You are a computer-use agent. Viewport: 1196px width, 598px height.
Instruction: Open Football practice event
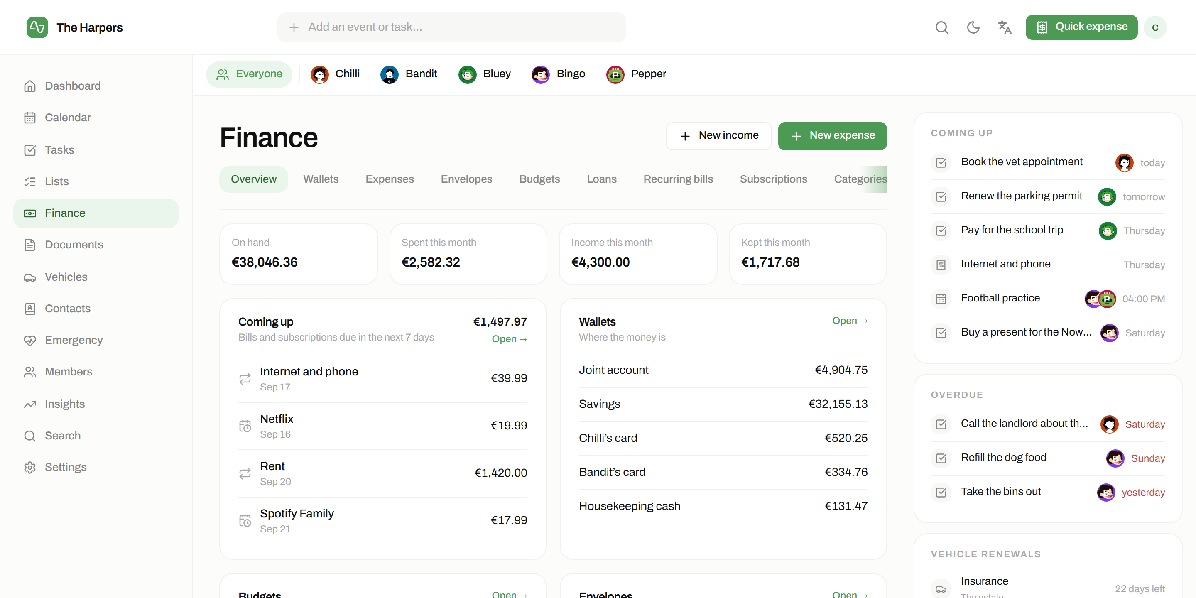click(1047, 299)
